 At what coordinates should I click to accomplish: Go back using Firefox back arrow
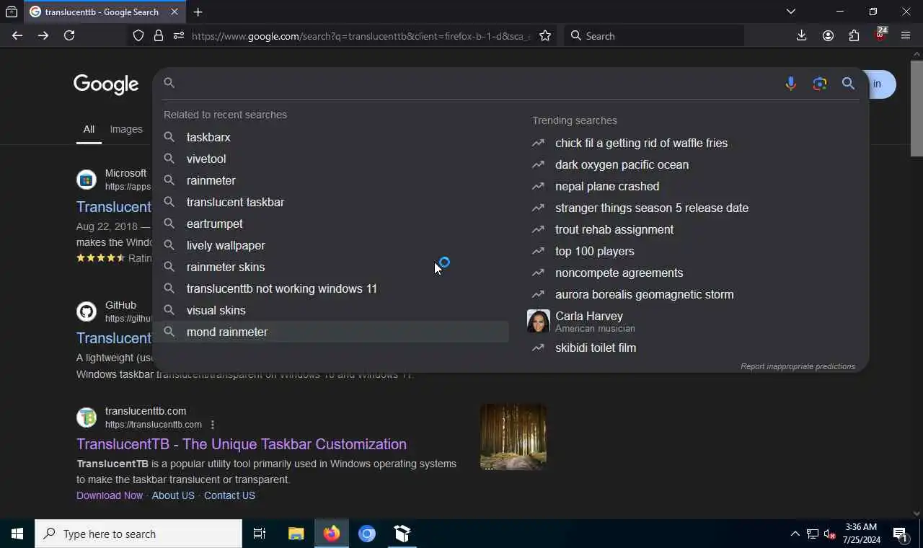coord(17,35)
